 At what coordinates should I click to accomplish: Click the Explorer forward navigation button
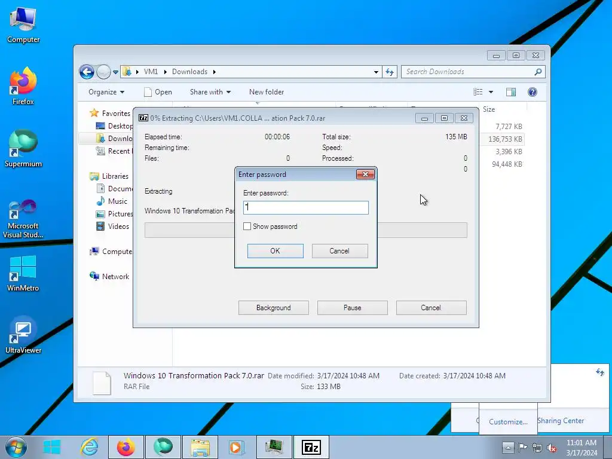click(x=103, y=72)
